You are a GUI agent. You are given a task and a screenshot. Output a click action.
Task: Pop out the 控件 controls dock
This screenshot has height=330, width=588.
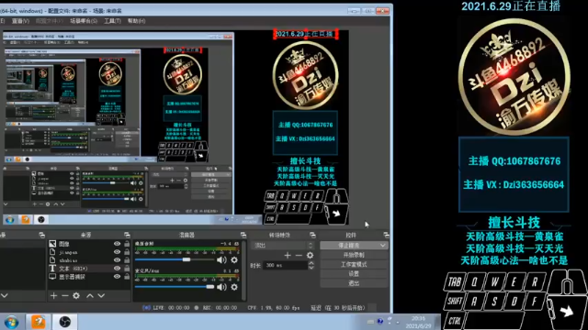coord(386,235)
